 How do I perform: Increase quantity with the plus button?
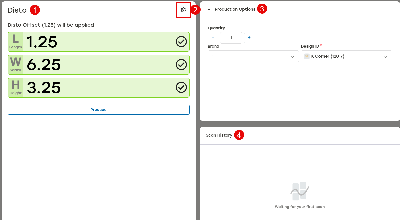click(249, 38)
